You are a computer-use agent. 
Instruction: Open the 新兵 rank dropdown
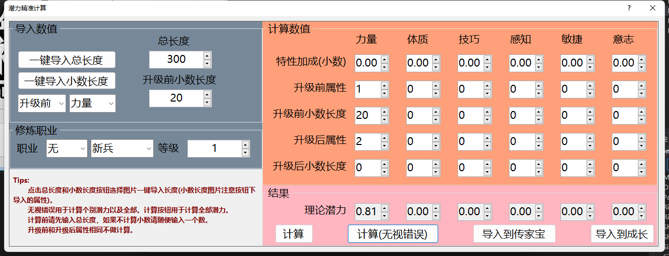[122, 149]
